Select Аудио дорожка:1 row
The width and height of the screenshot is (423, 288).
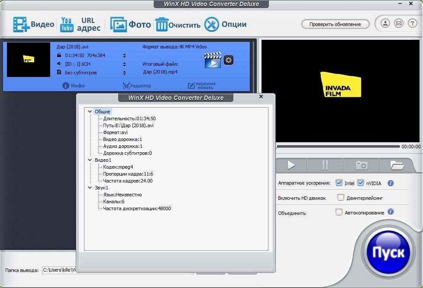123,146
